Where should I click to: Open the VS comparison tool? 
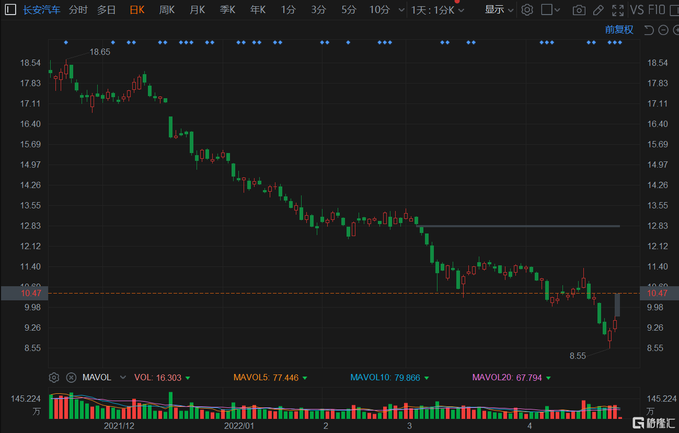point(637,9)
